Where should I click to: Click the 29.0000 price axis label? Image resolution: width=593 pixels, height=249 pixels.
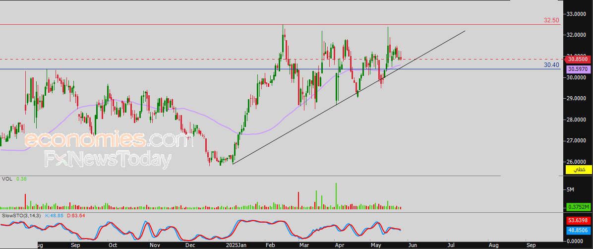pos(577,98)
